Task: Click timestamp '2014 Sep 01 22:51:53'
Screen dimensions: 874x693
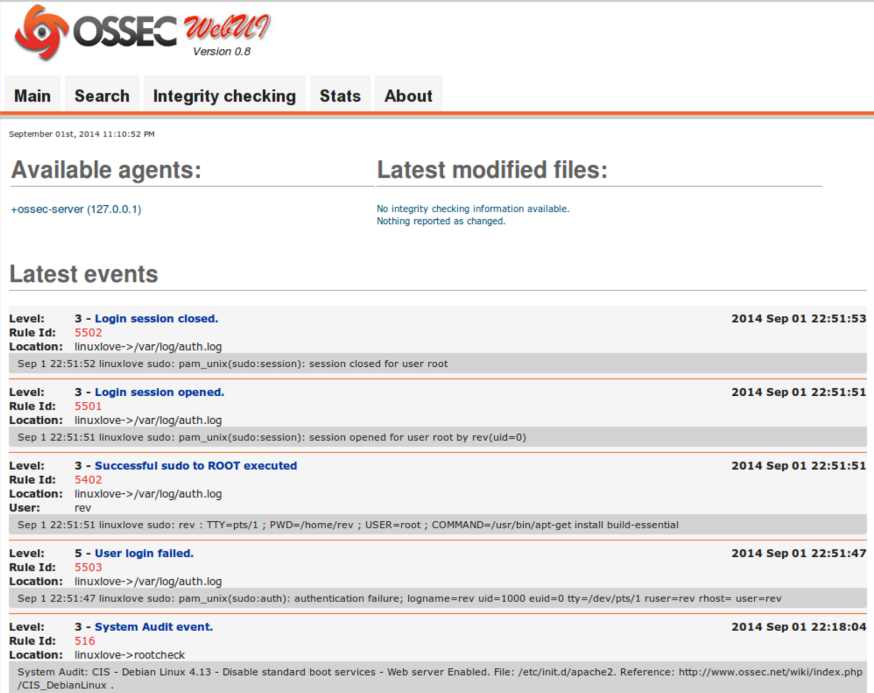Action: pos(799,319)
